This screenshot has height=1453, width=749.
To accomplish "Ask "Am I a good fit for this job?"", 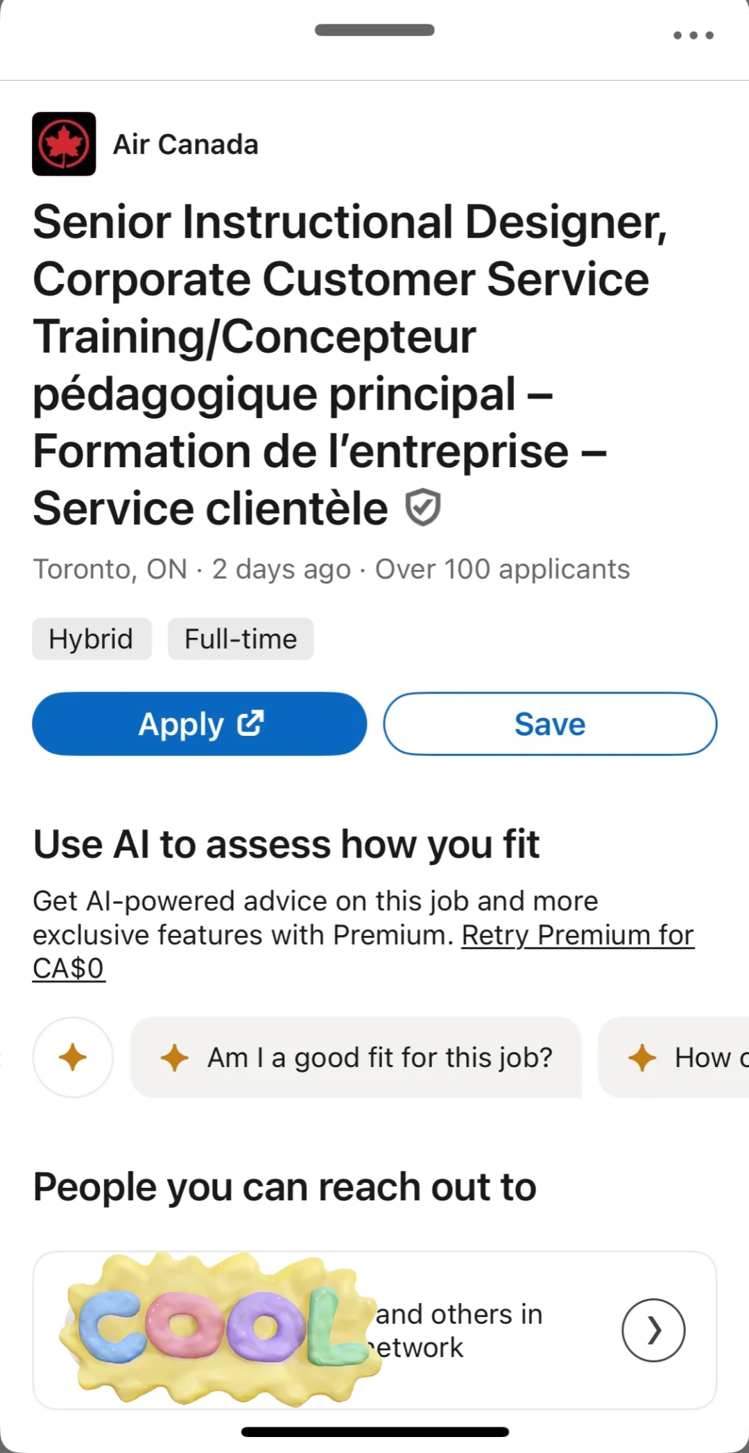I will click(379, 1057).
